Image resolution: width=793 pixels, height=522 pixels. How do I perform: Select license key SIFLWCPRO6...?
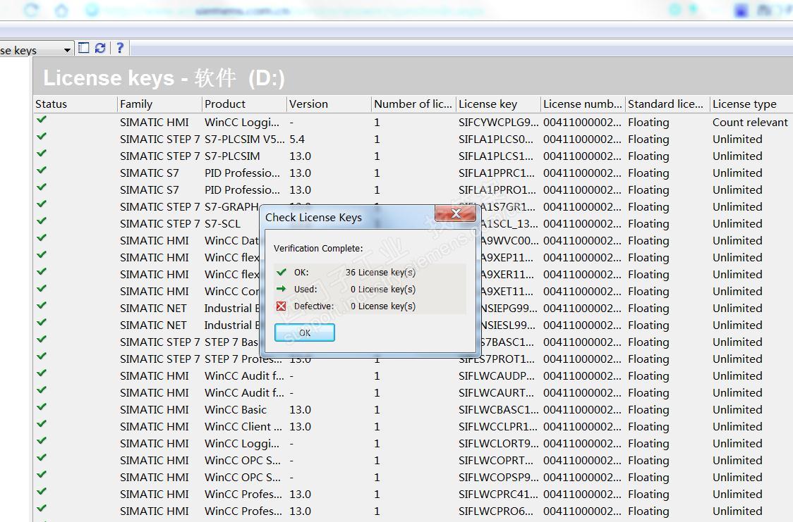click(x=495, y=511)
